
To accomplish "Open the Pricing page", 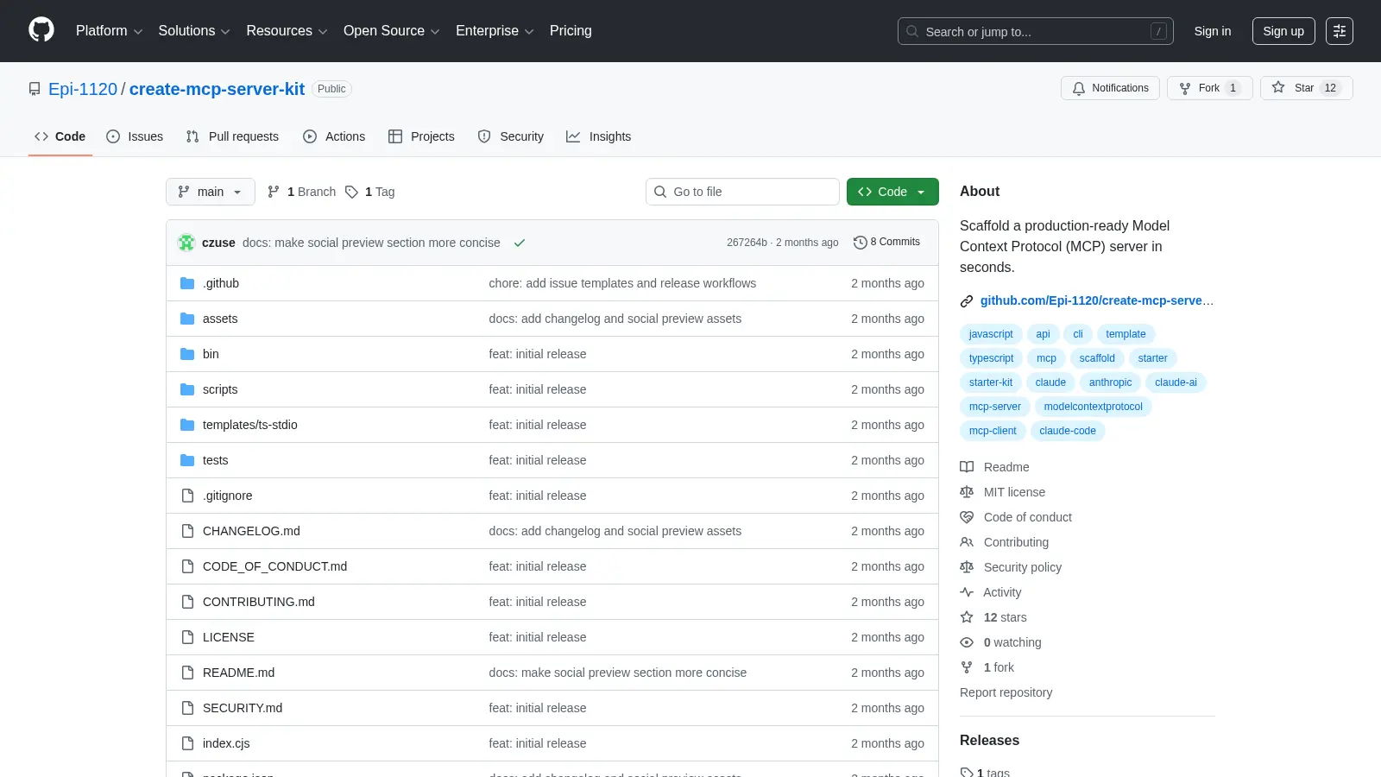I will pos(571,31).
